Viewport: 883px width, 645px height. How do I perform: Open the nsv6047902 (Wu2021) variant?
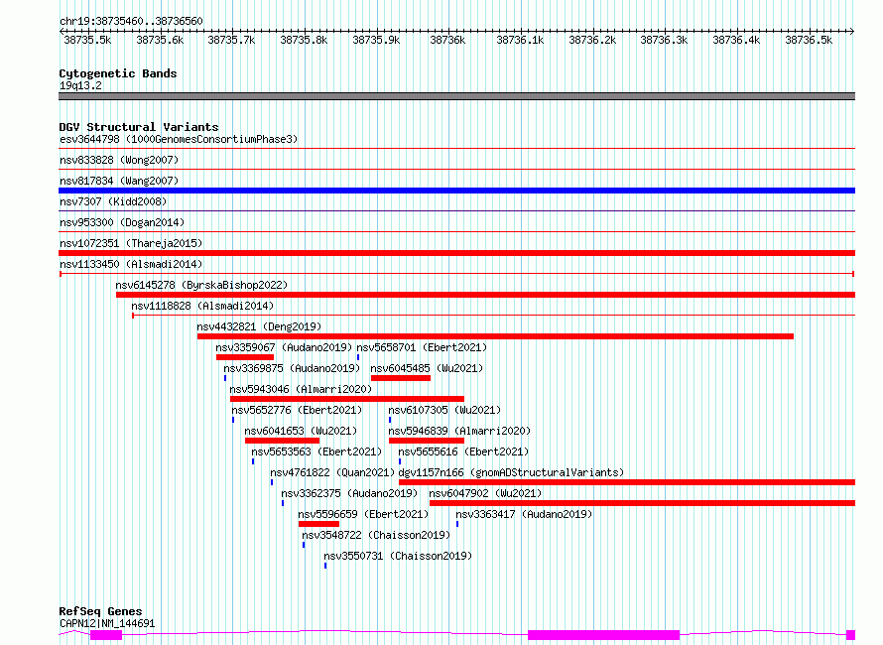point(485,493)
